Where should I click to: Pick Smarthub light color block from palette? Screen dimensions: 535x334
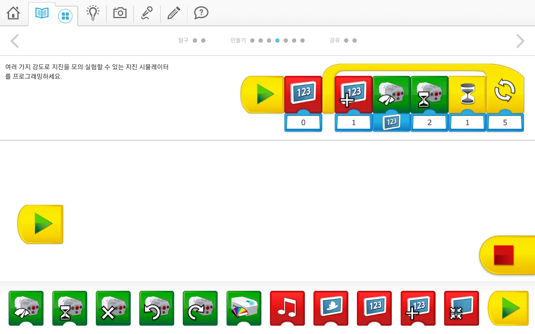(x=244, y=308)
